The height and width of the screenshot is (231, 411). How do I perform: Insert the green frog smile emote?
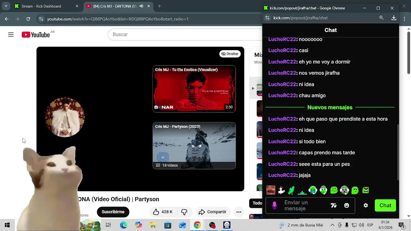pyautogui.click(x=334, y=190)
